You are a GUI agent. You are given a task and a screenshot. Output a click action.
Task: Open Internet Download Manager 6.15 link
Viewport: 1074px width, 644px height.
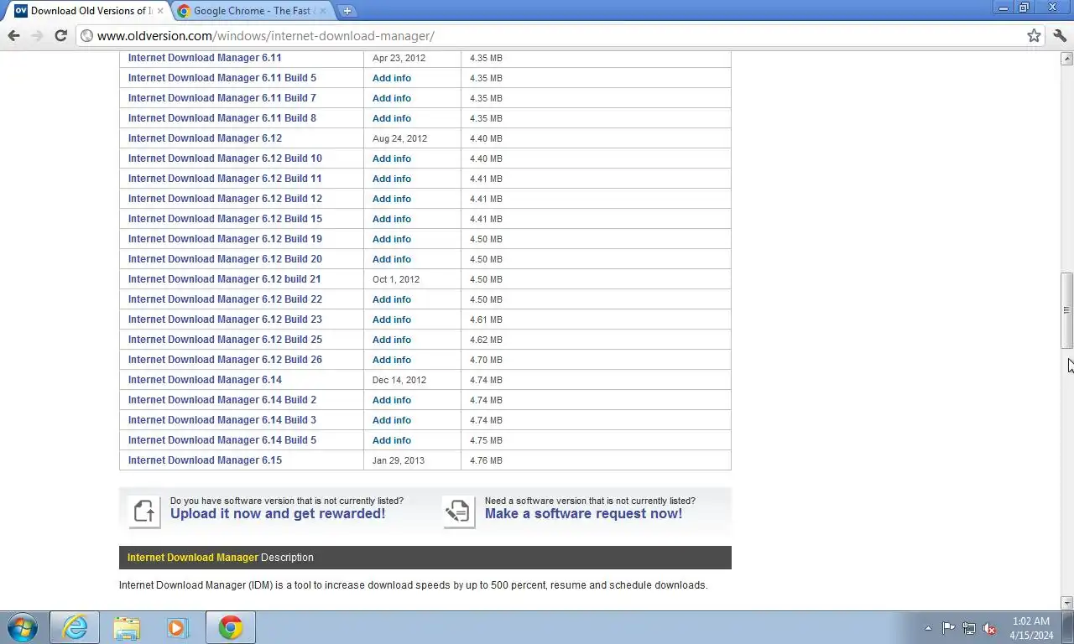tap(205, 460)
